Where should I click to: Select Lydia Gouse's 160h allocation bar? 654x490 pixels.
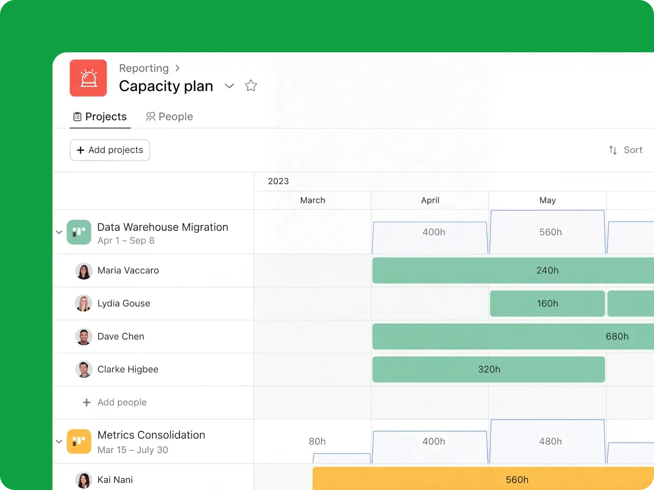547,303
